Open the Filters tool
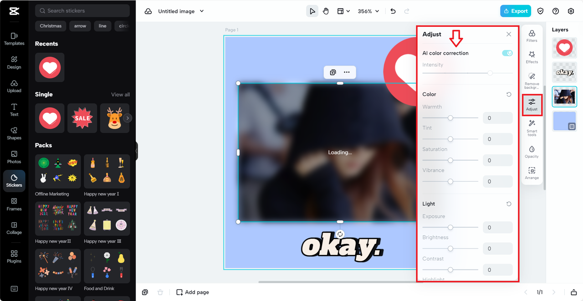The image size is (583, 301). 532,36
